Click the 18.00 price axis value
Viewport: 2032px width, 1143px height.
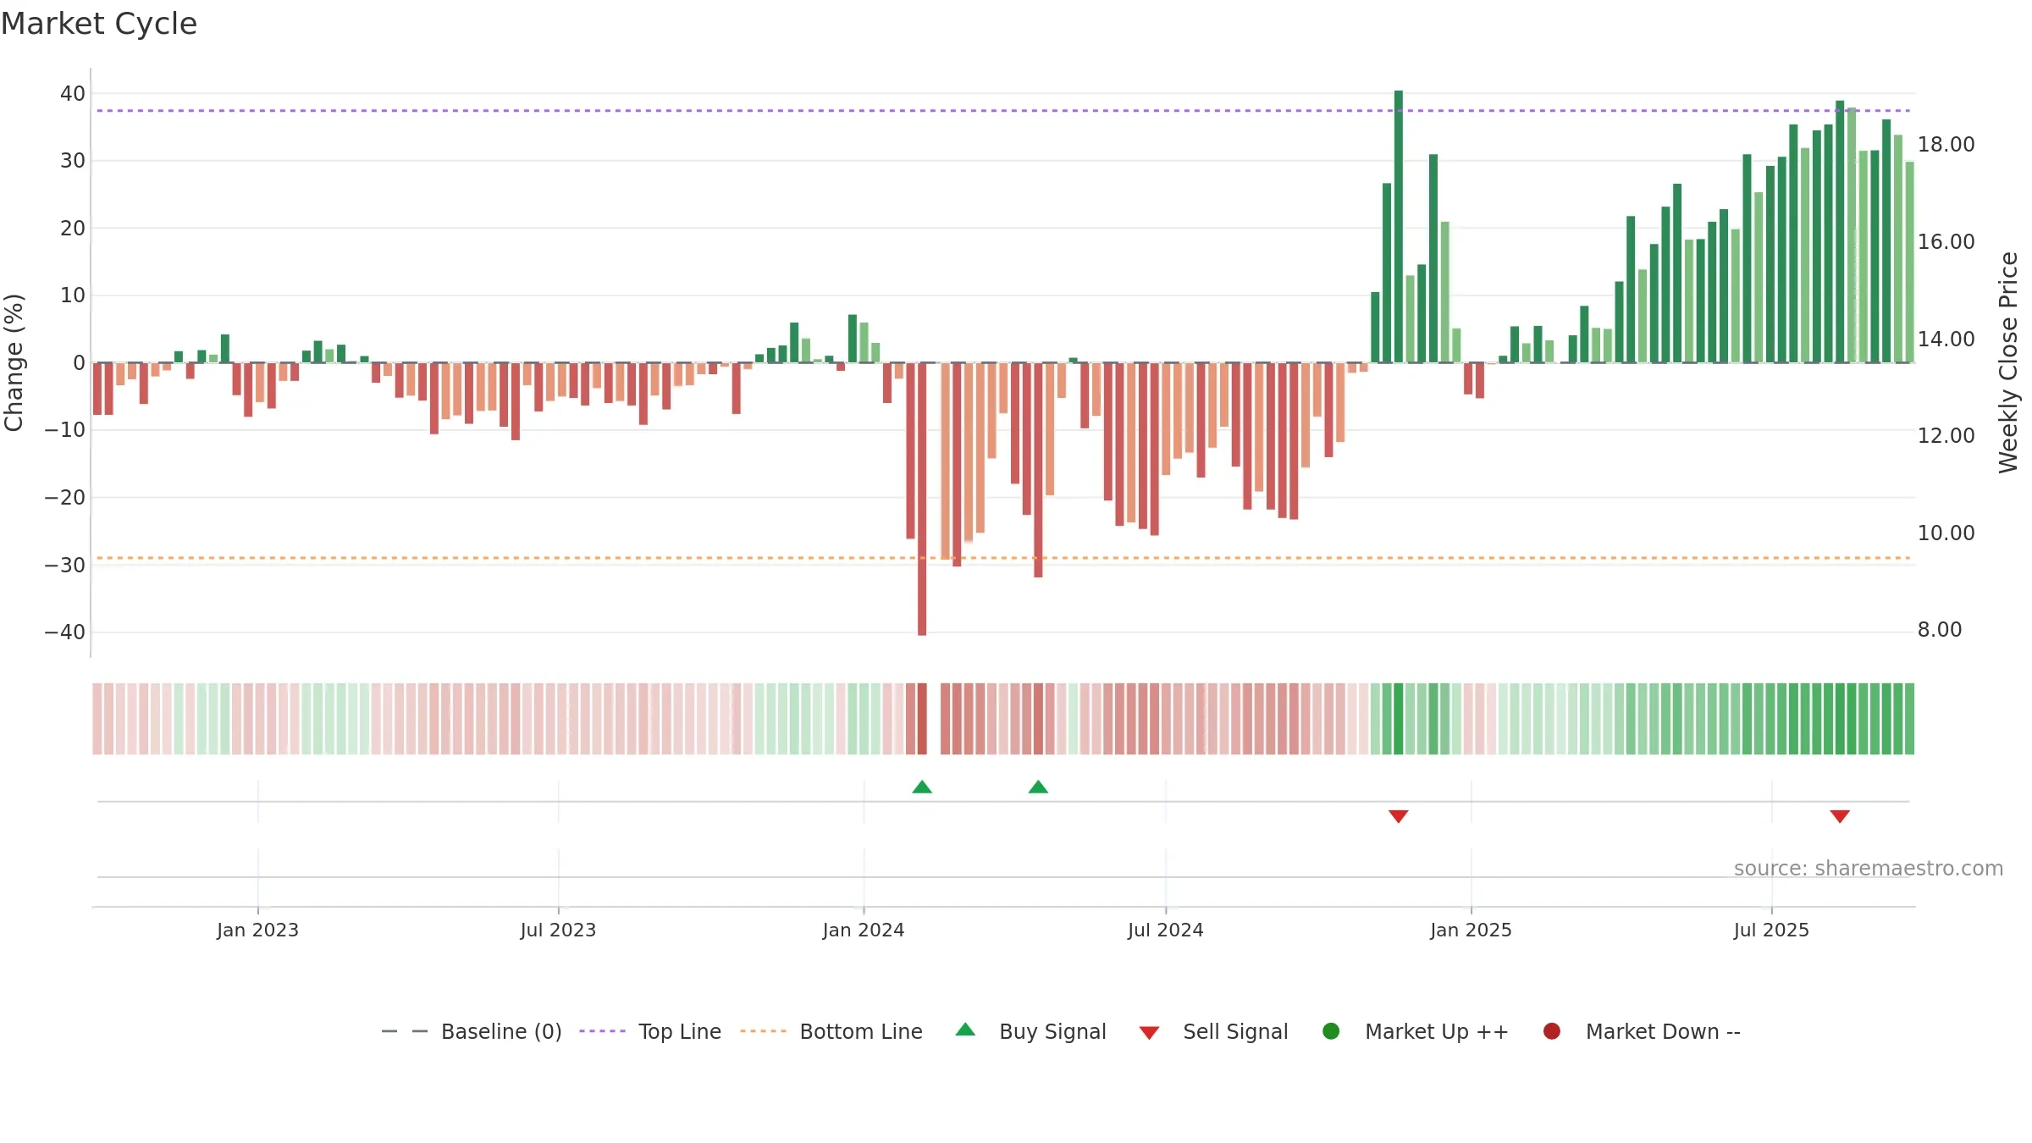point(1946,145)
